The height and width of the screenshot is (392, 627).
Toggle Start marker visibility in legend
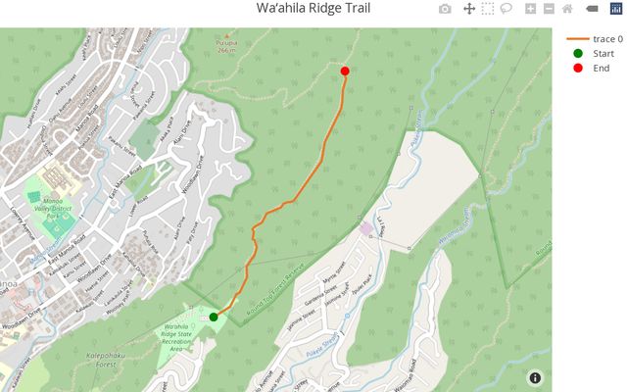(594, 54)
